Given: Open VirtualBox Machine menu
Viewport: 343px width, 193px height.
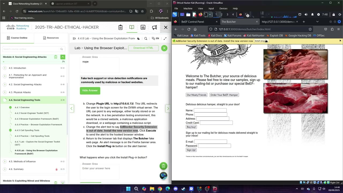Looking at the screenshot, I should [188, 9].
